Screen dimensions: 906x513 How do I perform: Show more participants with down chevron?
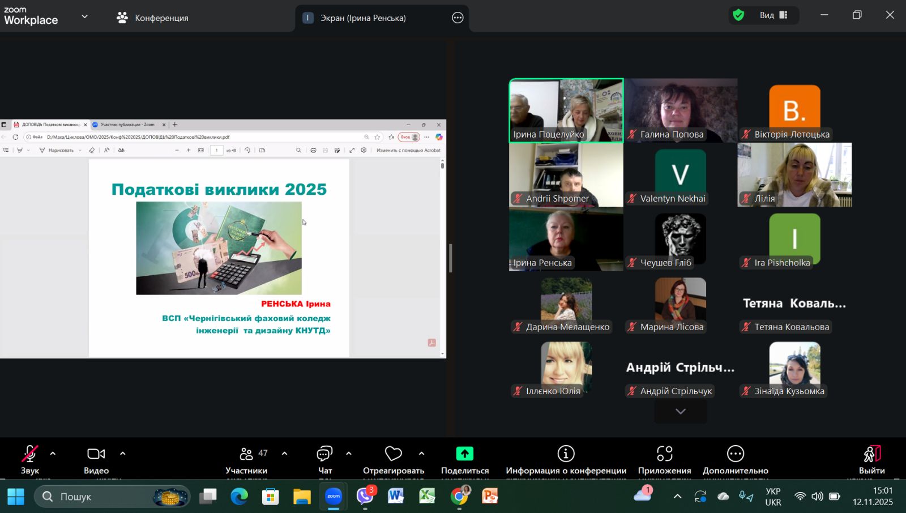click(681, 412)
